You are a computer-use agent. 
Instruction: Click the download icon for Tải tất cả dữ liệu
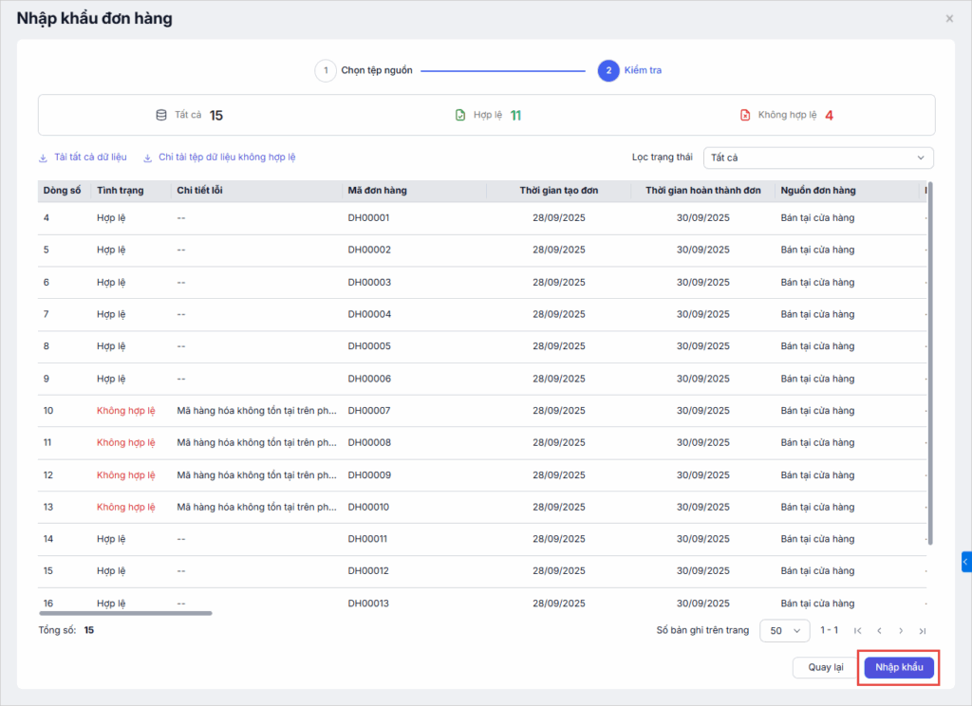point(43,158)
